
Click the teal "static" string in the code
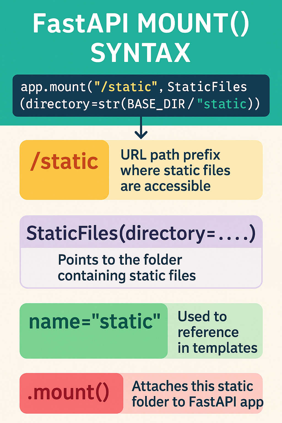222,104
